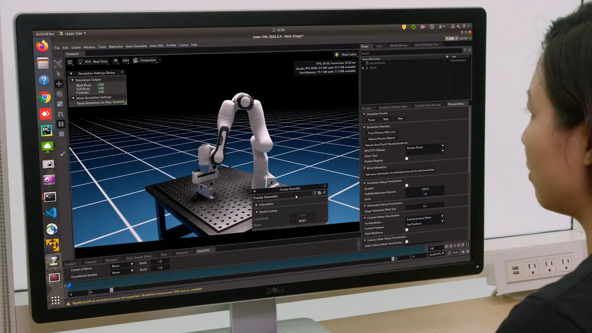
Task: Expand the Information section in Franka Assembly
Action: [257, 204]
